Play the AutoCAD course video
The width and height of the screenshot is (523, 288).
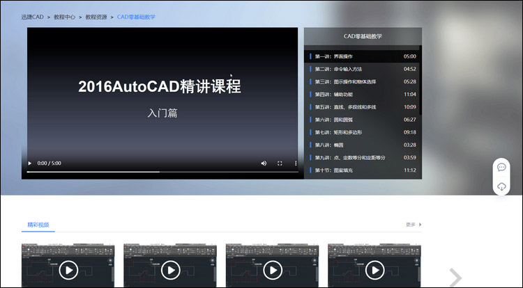click(x=30, y=163)
